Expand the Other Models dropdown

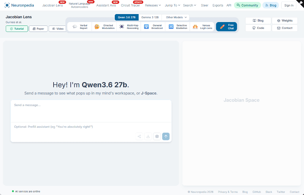(x=176, y=17)
